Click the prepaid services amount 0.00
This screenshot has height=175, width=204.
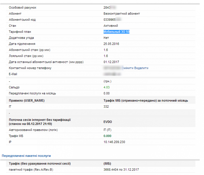106,93
